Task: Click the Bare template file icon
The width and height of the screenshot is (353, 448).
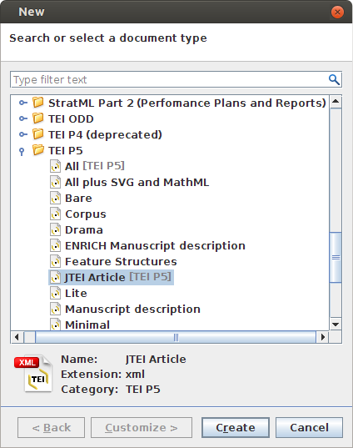Action: point(55,198)
